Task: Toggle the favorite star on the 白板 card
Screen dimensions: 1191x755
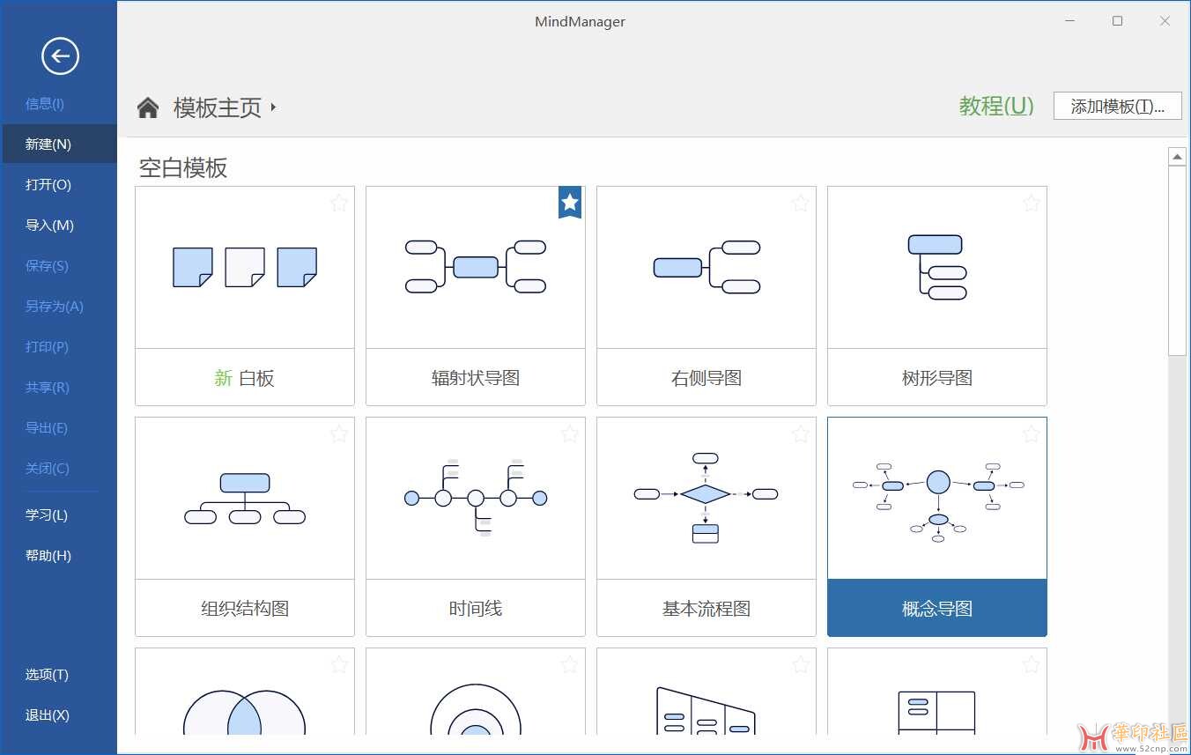Action: (339, 204)
